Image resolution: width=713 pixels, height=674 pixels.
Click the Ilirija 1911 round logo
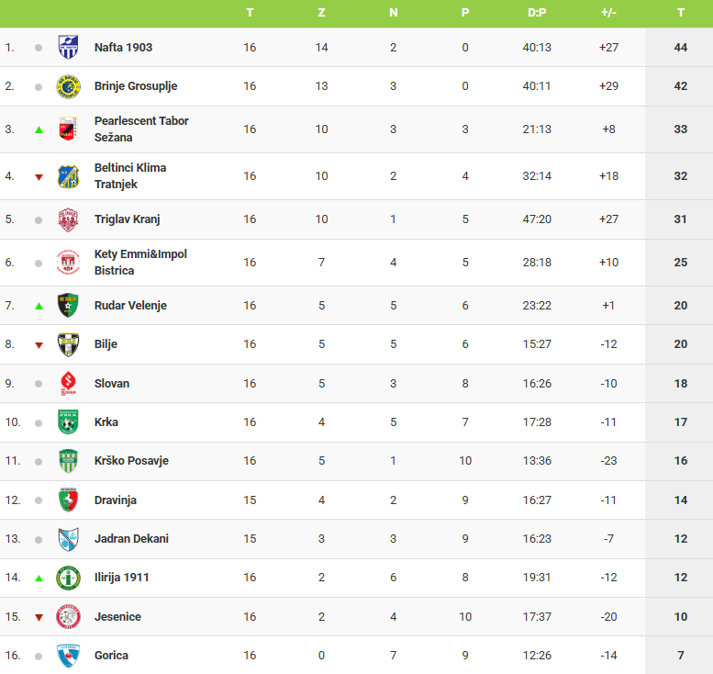click(x=68, y=578)
